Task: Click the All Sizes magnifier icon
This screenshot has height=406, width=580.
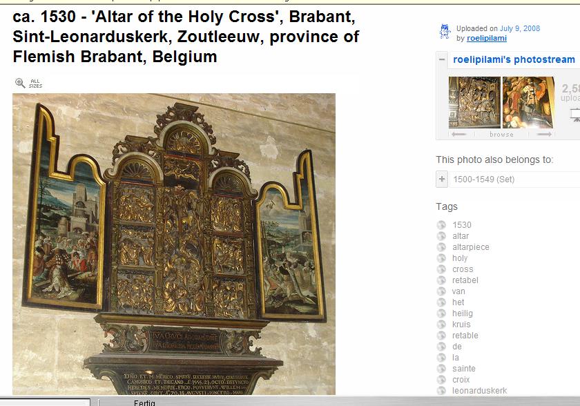Action: pos(20,84)
